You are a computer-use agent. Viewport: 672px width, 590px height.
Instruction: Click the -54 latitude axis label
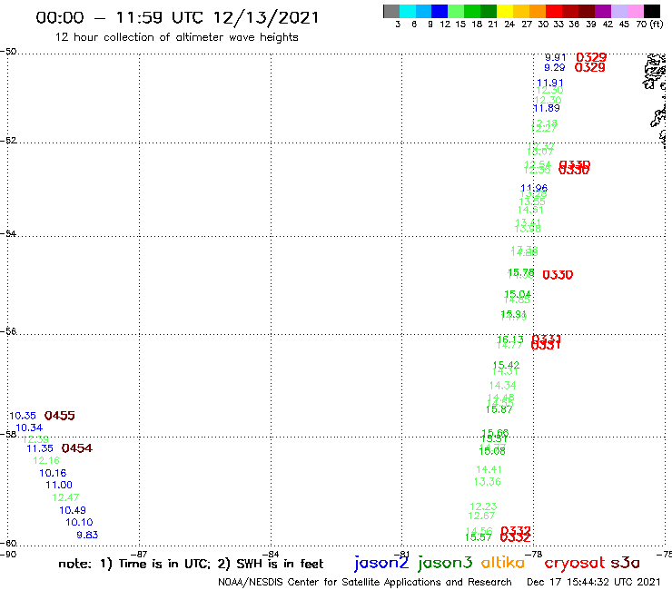[8, 233]
